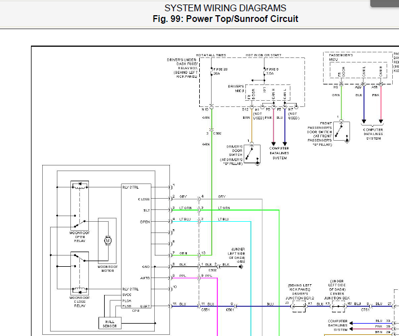Click the FUSE 20 20A label
399x336 pixels.
[220, 71]
